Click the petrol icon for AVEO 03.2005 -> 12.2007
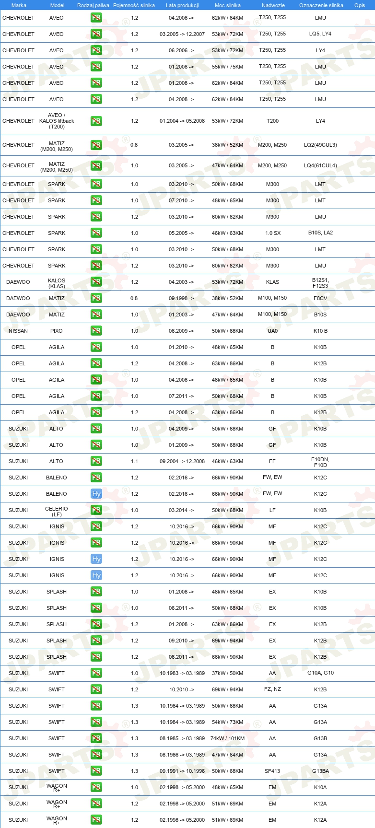 [96, 34]
